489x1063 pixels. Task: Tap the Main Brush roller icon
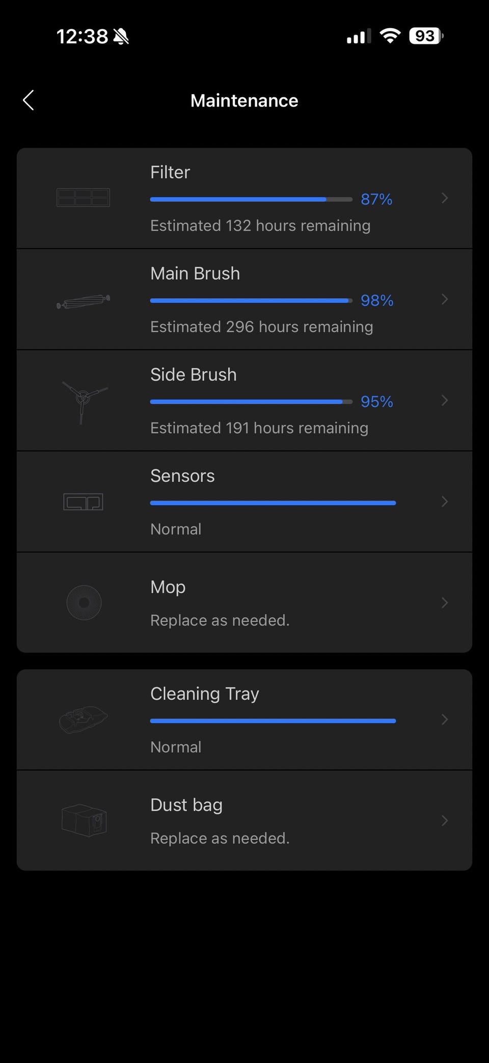pyautogui.click(x=83, y=301)
